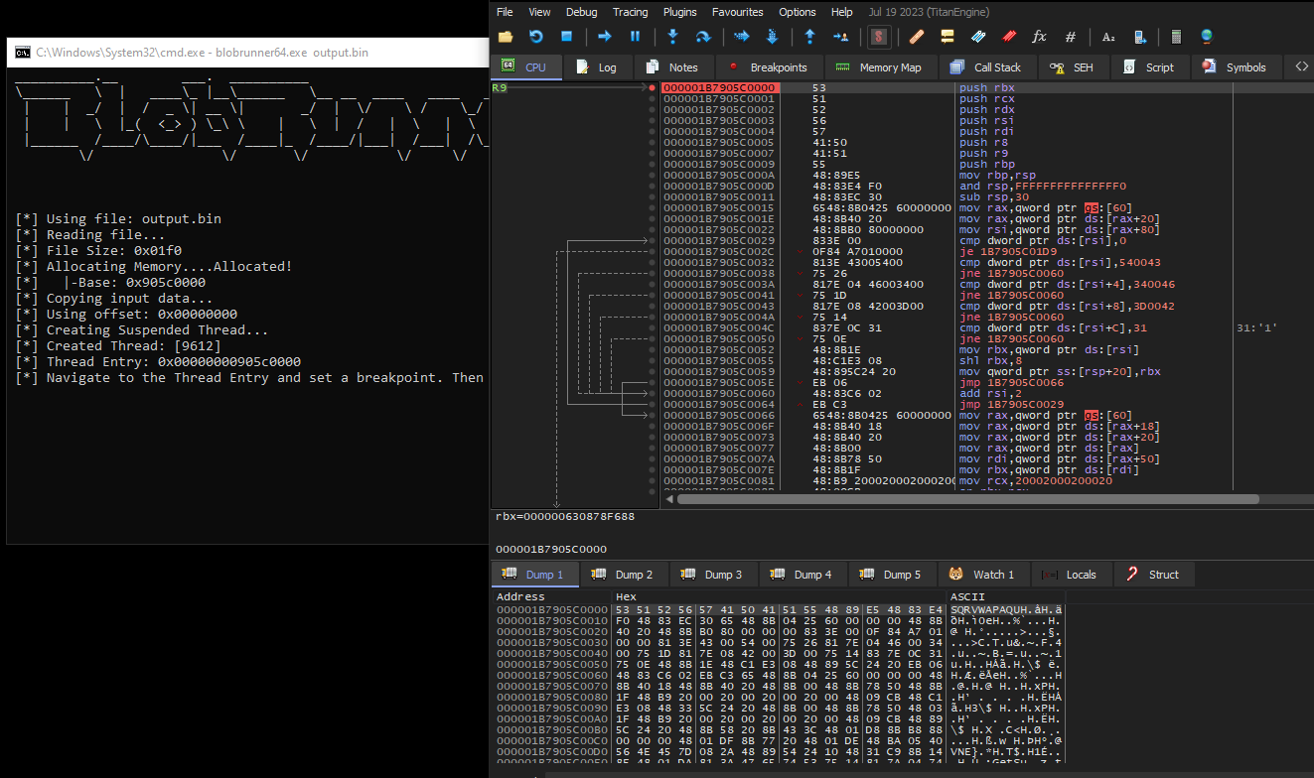The image size is (1314, 778).
Task: Open the Patches bandage icon
Action: pyautogui.click(x=917, y=37)
